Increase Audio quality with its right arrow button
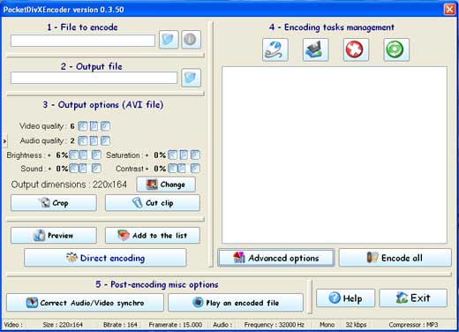The height and width of the screenshot is (332, 459). point(105,140)
